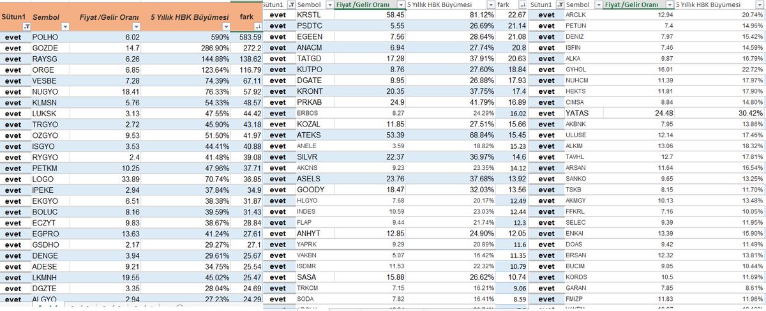Viewport: 766px width, 311px height.
Task: Select the ERBOS symbol cell
Action: [x=315, y=113]
